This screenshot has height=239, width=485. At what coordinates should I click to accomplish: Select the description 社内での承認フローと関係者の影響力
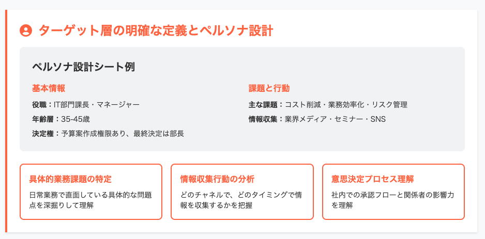(x=393, y=200)
